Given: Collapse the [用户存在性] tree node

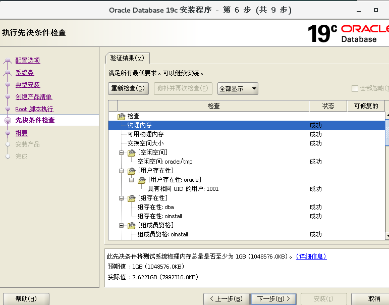Looking at the screenshot, I should pyautogui.click(x=121, y=171).
